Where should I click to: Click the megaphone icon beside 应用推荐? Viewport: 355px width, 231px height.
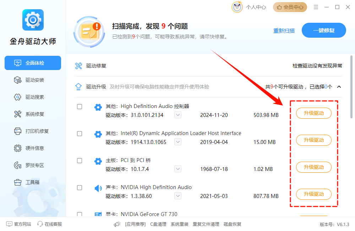[x=117, y=224]
